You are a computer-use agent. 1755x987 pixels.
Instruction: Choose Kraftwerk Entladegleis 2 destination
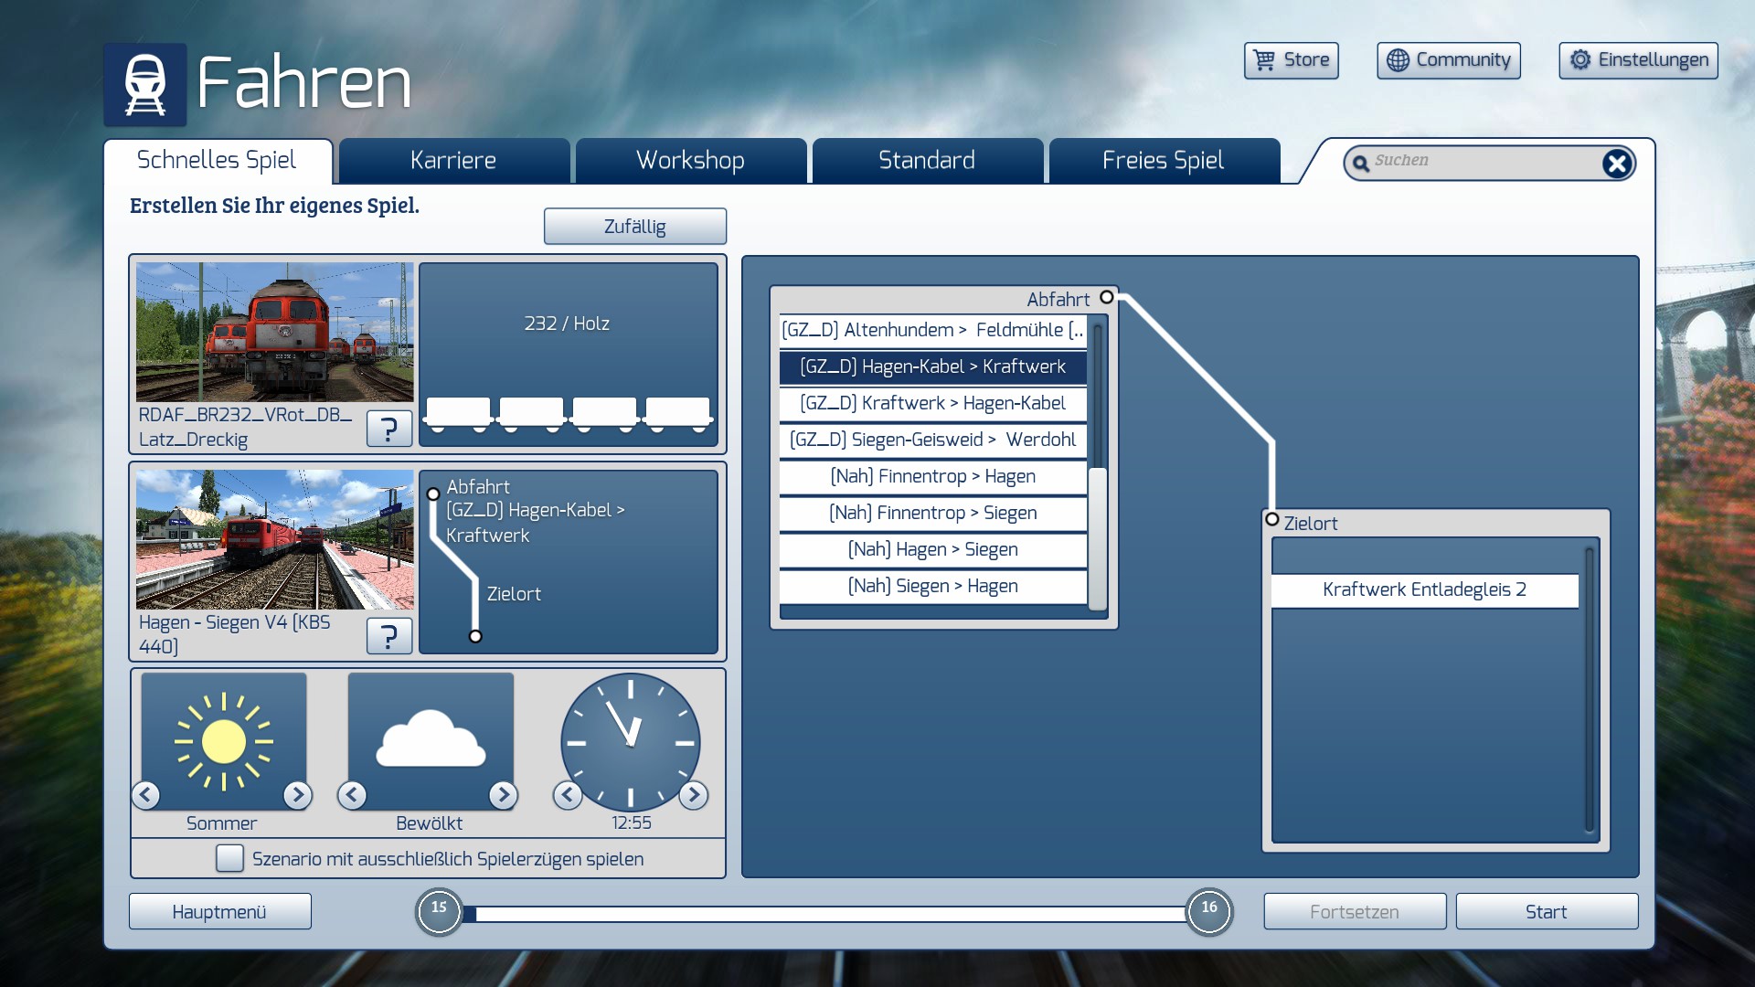[1424, 589]
